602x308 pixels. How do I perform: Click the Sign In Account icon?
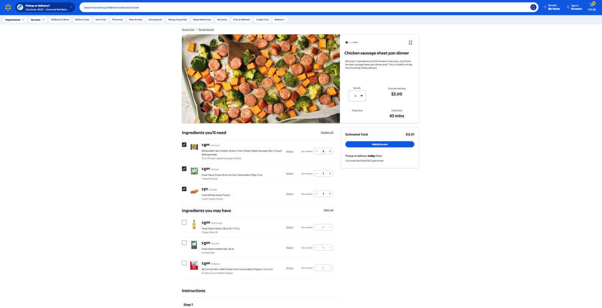pyautogui.click(x=568, y=7)
